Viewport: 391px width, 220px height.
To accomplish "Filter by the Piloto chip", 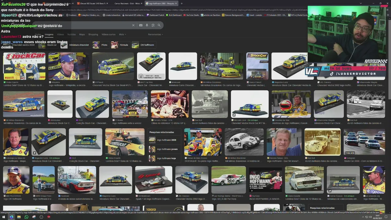I will click(x=100, y=45).
